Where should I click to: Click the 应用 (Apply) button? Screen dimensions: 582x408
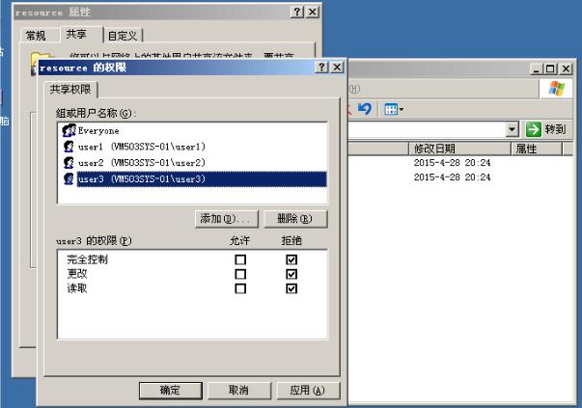308,391
